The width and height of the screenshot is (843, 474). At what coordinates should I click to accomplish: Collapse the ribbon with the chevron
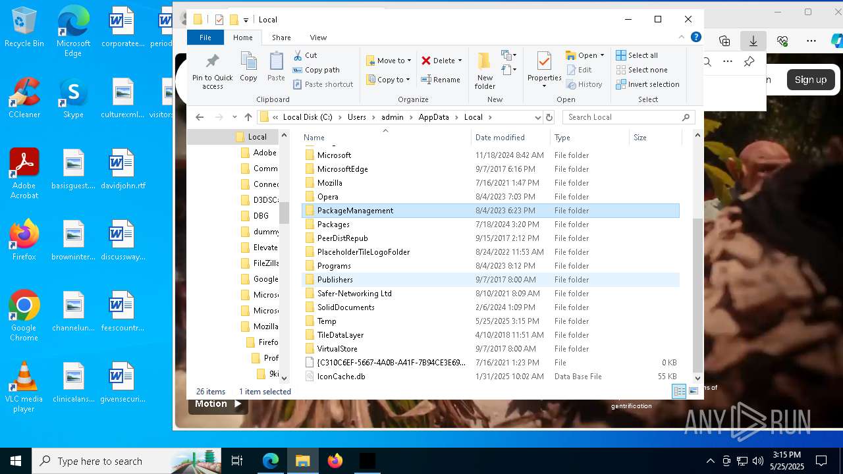tap(682, 38)
